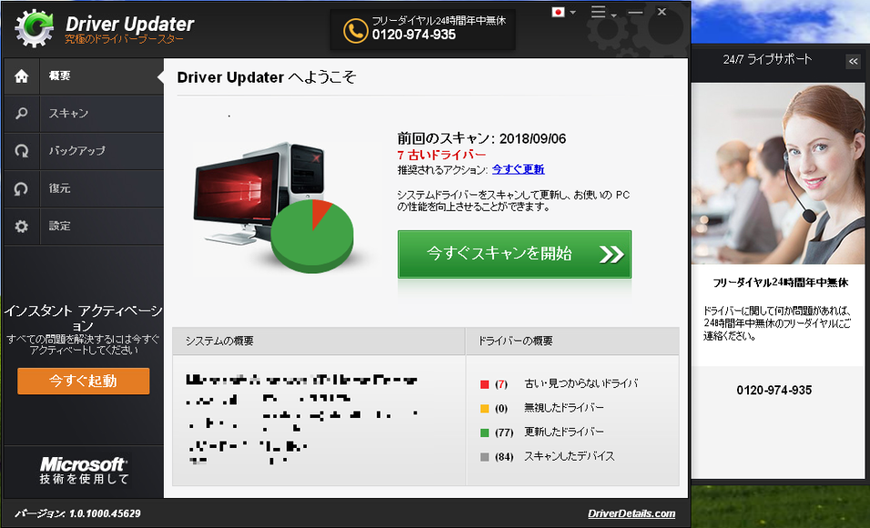Open the DriverDetails.com link
Image resolution: width=870 pixels, height=528 pixels.
click(632, 513)
